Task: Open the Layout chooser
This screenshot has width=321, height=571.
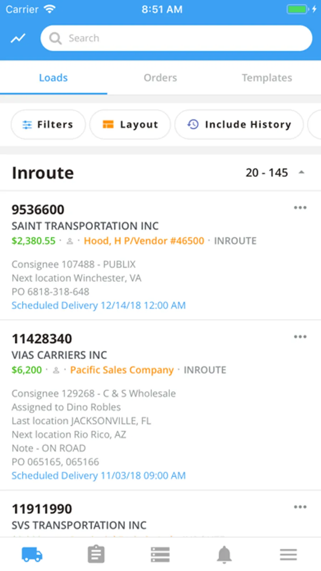Action: pos(130,124)
